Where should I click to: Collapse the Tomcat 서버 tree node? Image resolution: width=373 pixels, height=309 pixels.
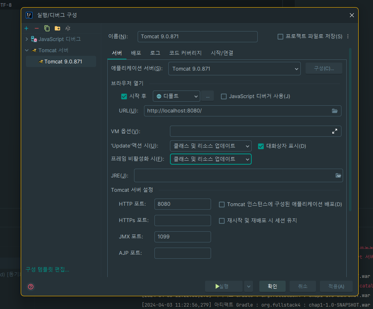click(x=27, y=50)
